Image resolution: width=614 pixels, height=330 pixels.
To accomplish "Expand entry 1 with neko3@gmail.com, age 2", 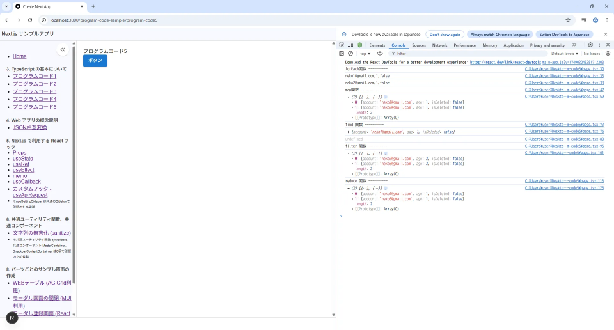I will tap(352, 164).
